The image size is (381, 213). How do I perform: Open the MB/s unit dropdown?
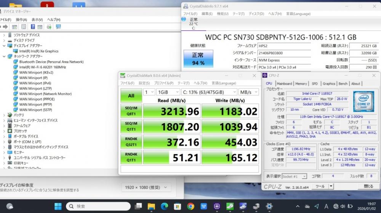coord(248,92)
